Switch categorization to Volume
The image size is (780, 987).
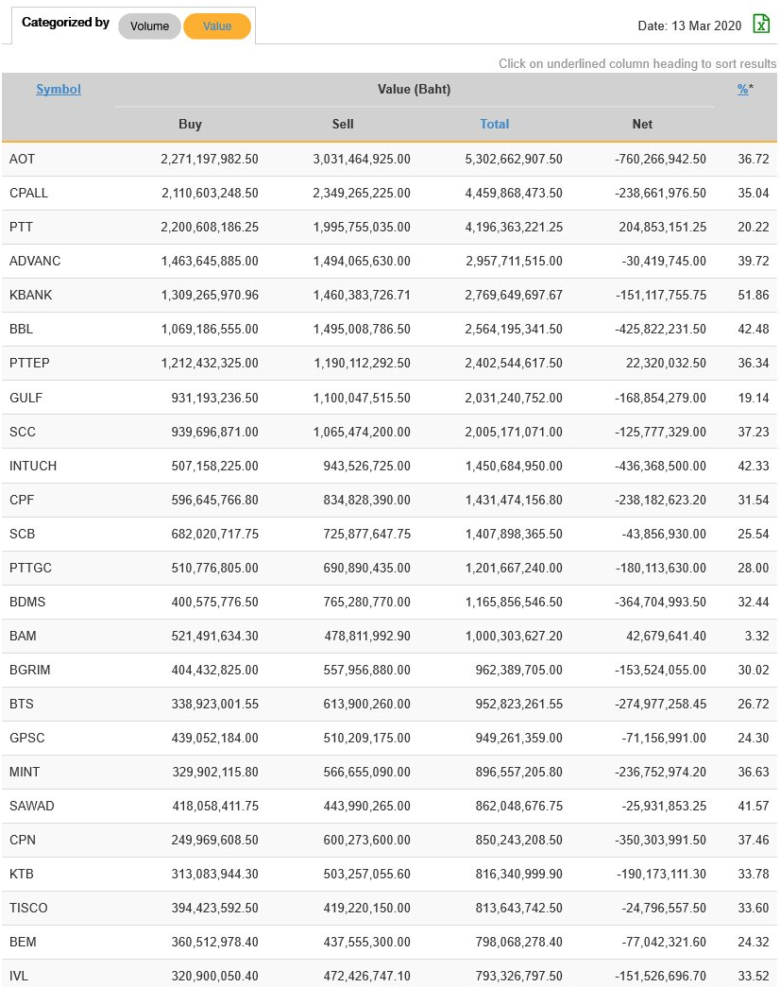(x=149, y=26)
